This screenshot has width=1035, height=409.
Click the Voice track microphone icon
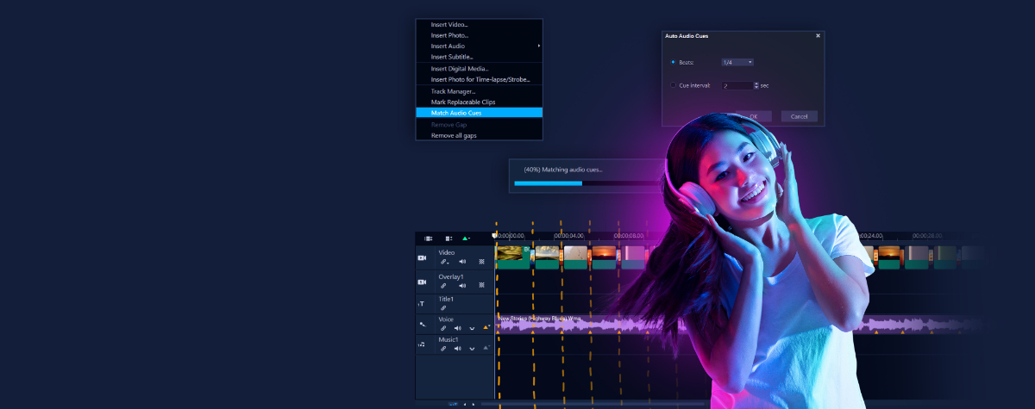[423, 325]
